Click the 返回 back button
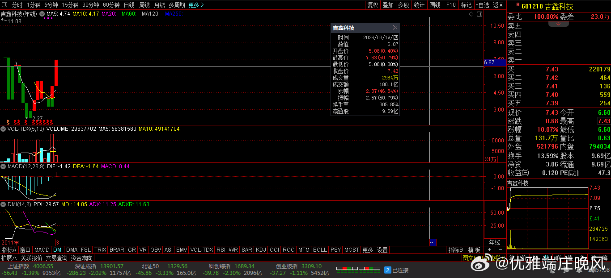 [498, 5]
